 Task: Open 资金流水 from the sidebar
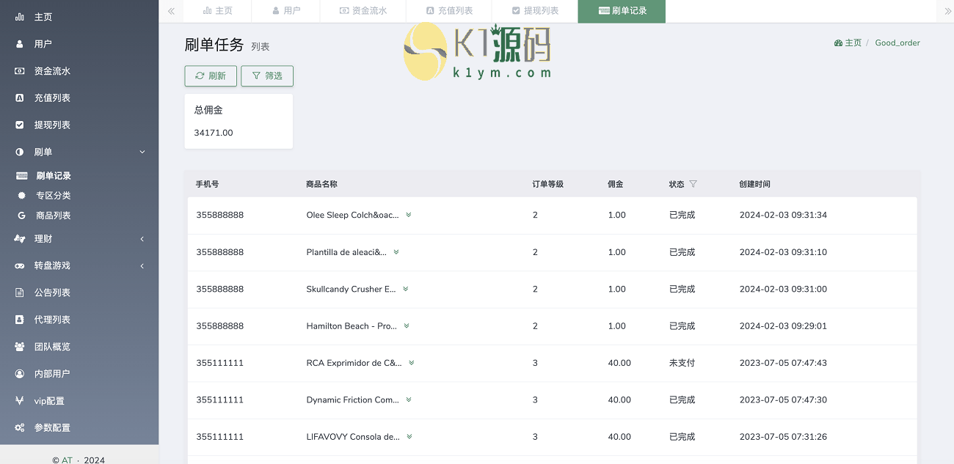click(x=52, y=71)
